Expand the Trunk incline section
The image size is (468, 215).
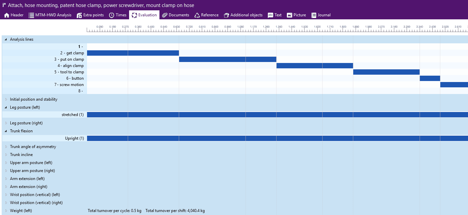6,155
